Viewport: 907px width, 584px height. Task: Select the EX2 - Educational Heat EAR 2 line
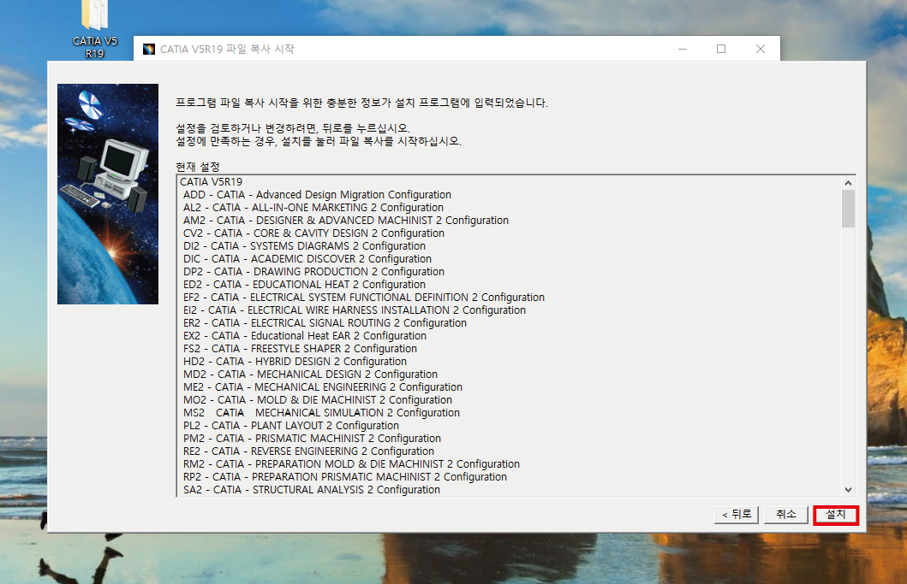tap(305, 336)
